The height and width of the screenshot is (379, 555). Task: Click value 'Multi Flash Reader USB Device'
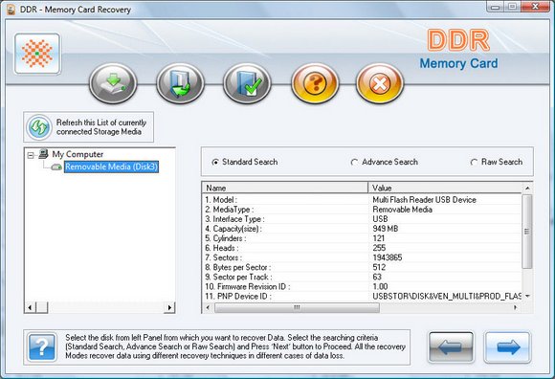[x=425, y=200]
